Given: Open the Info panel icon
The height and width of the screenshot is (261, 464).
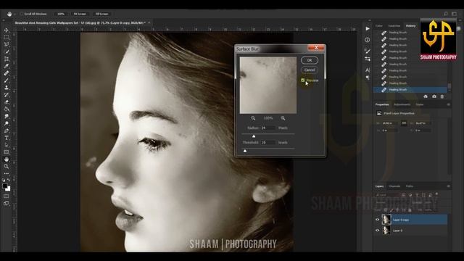Looking at the screenshot, I should [368, 40].
